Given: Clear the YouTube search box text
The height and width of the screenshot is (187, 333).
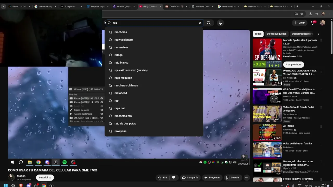Looking at the screenshot, I should pos(200,23).
